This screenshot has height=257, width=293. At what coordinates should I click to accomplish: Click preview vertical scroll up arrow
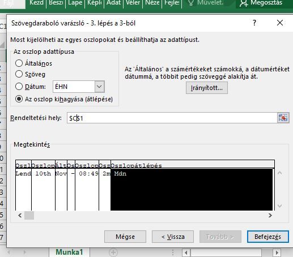[279, 173]
